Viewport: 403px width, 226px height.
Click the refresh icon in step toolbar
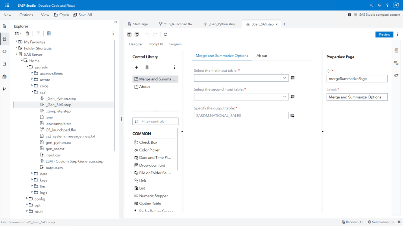coord(166,35)
